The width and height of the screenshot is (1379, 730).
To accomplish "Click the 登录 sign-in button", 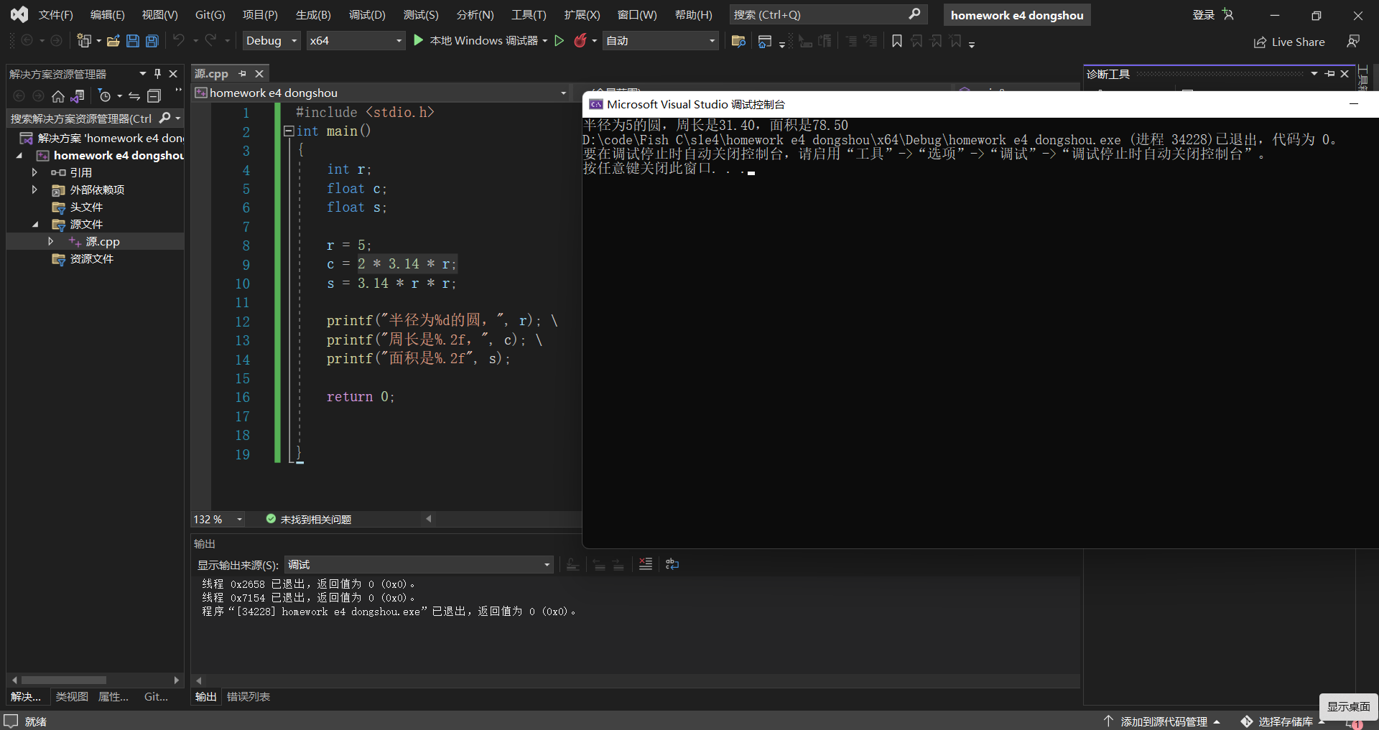I will (x=1203, y=14).
